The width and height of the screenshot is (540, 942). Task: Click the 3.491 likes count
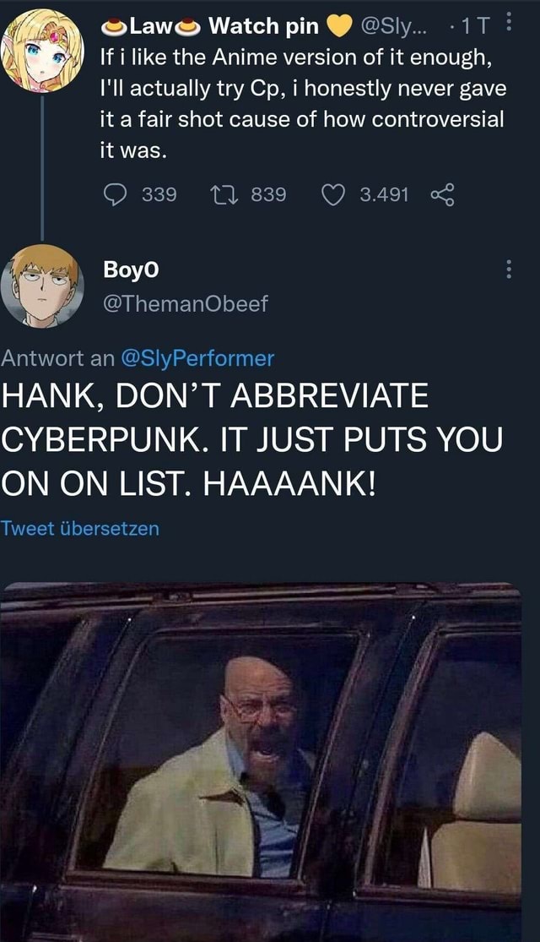click(384, 196)
